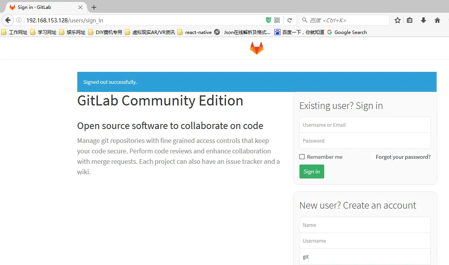The image size is (449, 265).
Task: Reload the page with the refresh icon
Action: tap(289, 20)
